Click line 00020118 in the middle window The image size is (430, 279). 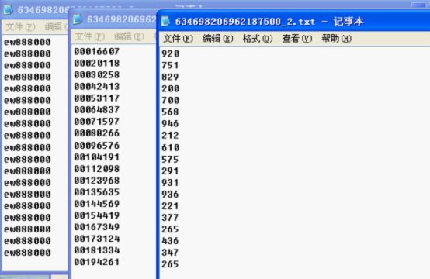(97, 64)
